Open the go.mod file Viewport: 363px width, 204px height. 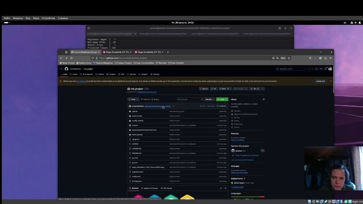[x=135, y=158]
